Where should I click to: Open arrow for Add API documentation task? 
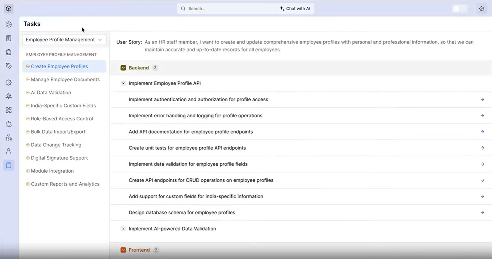482,132
